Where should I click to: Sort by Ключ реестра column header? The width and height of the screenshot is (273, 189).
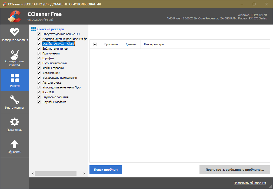[x=154, y=44]
